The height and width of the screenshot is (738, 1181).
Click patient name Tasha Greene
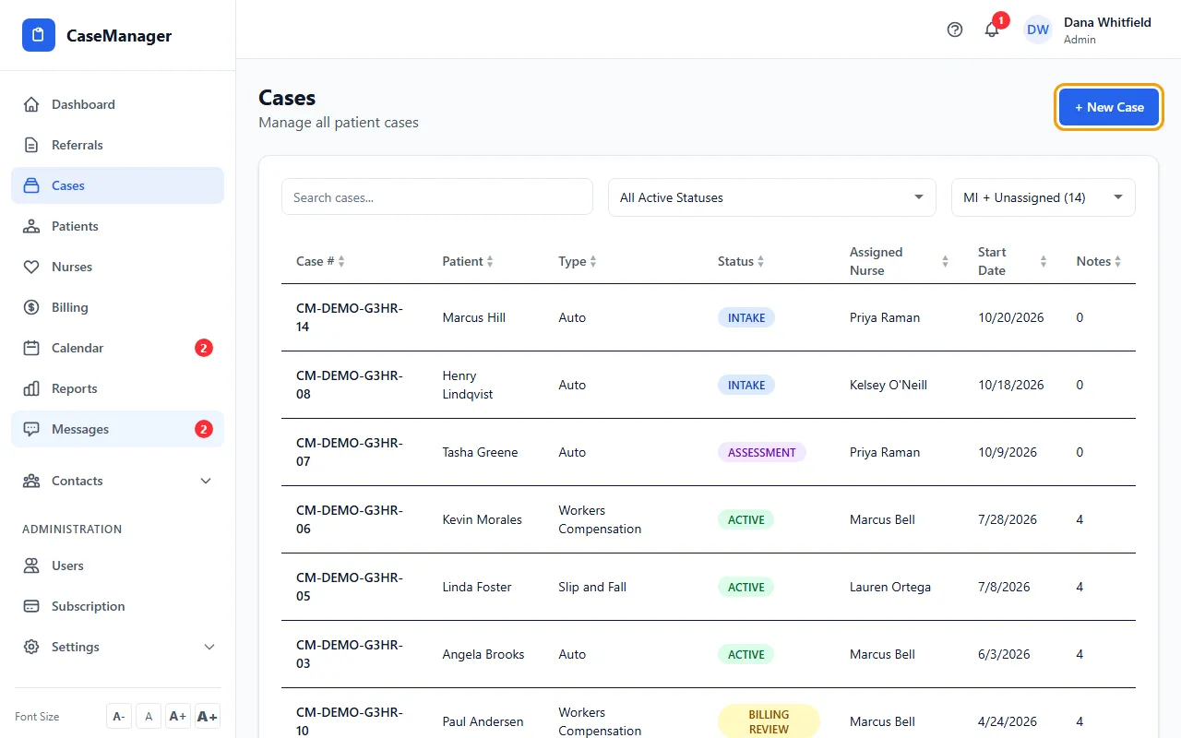[x=480, y=452]
